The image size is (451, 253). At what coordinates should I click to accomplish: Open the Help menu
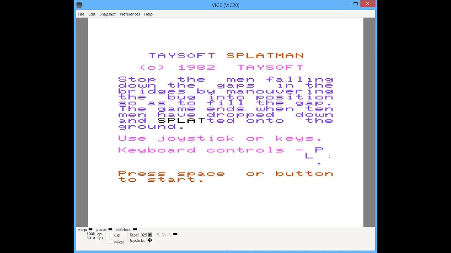(x=148, y=14)
